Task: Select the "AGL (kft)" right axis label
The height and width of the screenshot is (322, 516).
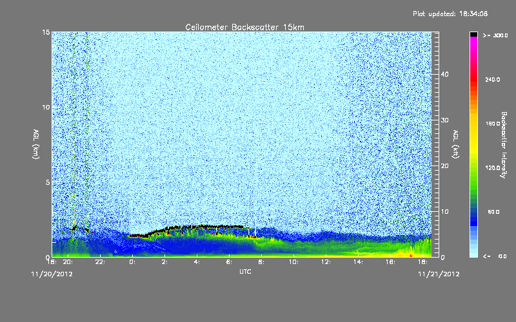Action: [x=455, y=144]
